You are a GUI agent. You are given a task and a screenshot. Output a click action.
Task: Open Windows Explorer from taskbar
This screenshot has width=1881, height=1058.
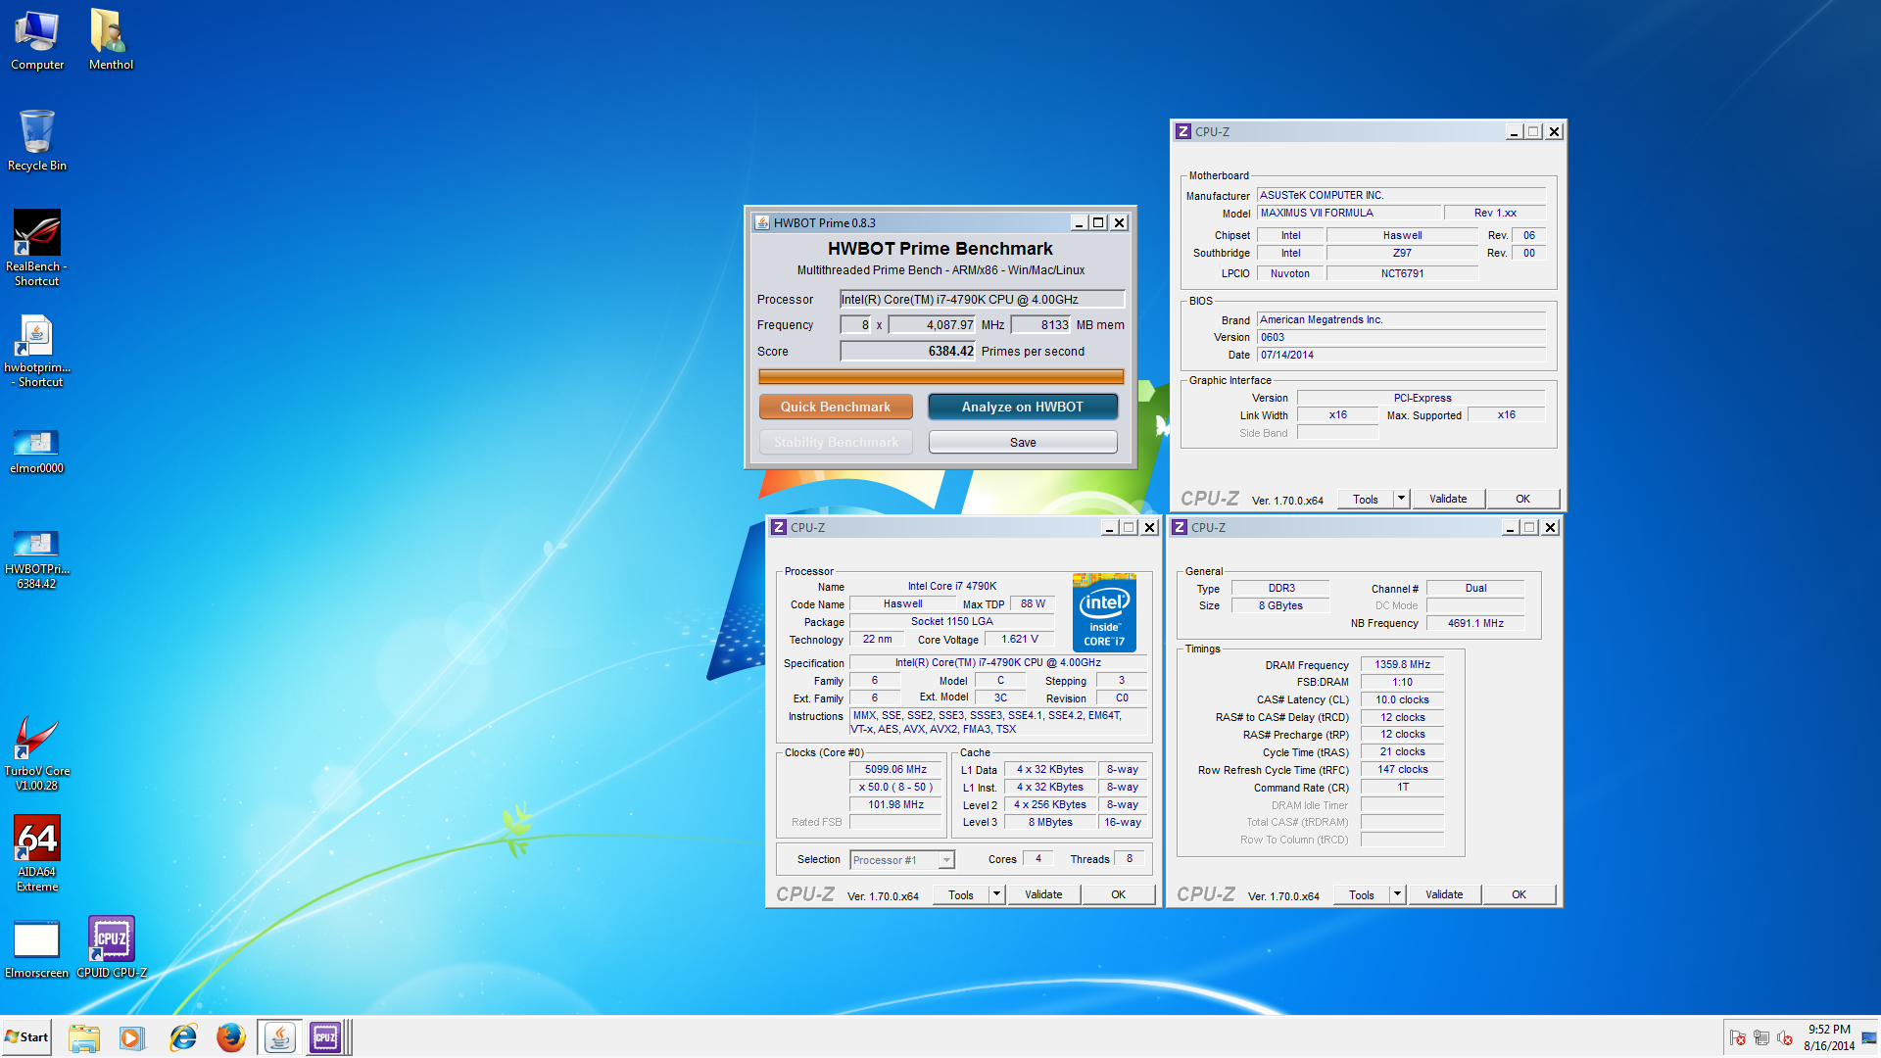[84, 1037]
